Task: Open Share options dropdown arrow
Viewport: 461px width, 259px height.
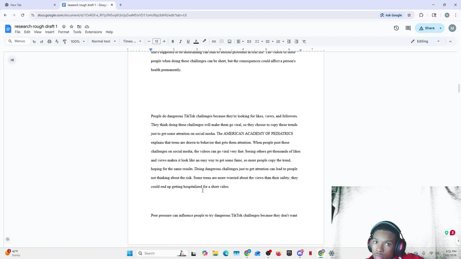Action: point(440,28)
